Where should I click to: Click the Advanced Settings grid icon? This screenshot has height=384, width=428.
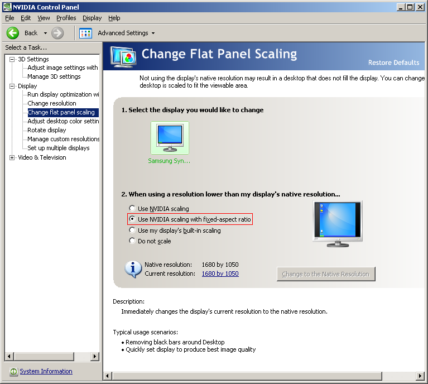tap(85, 33)
